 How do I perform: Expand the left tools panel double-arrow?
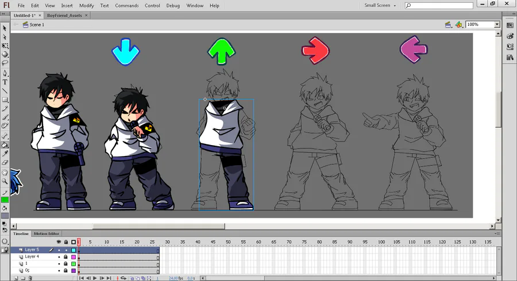pyautogui.click(x=4, y=14)
